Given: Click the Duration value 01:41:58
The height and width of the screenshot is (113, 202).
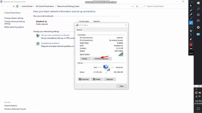Looking at the screenshot, I should tap(119, 48).
